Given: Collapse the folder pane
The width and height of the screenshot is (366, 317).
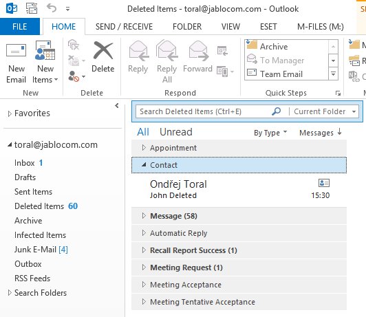Looking at the screenshot, I should (x=117, y=106).
